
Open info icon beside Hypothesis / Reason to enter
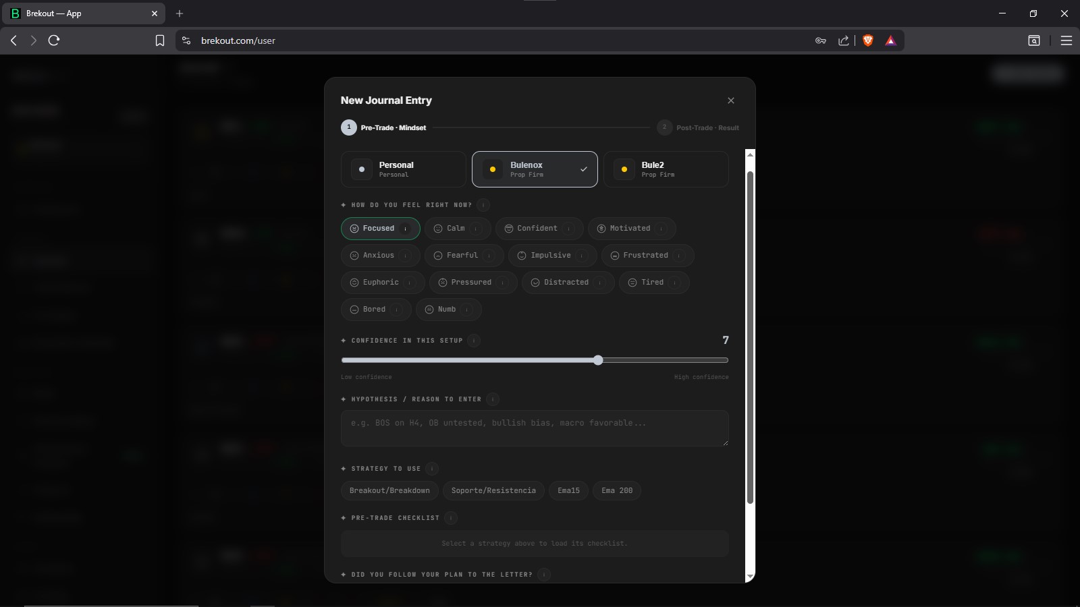(493, 399)
